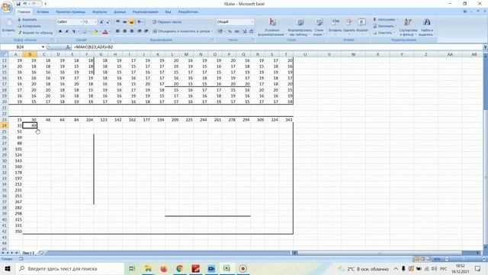Screen dimensions: 488x275
Task: Insert cells with the Вставить cells button
Action: [x=335, y=27]
